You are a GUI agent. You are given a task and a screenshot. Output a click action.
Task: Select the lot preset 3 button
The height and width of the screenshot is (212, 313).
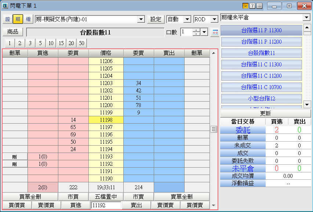tap(30, 43)
